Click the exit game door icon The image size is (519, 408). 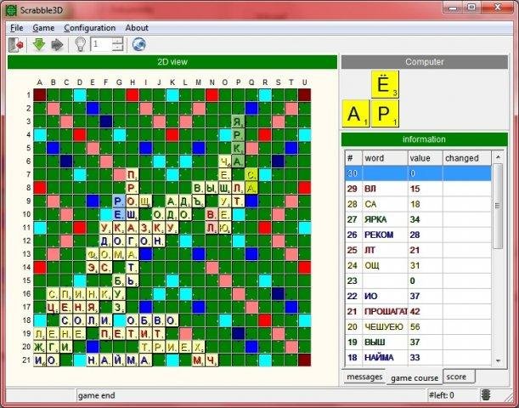pyautogui.click(x=15, y=44)
